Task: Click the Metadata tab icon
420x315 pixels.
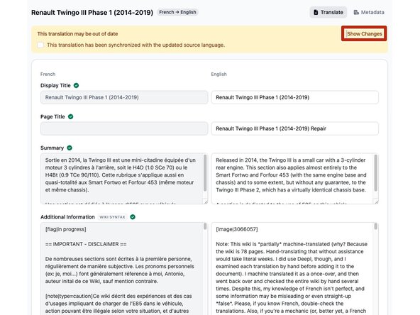Action: point(356,12)
